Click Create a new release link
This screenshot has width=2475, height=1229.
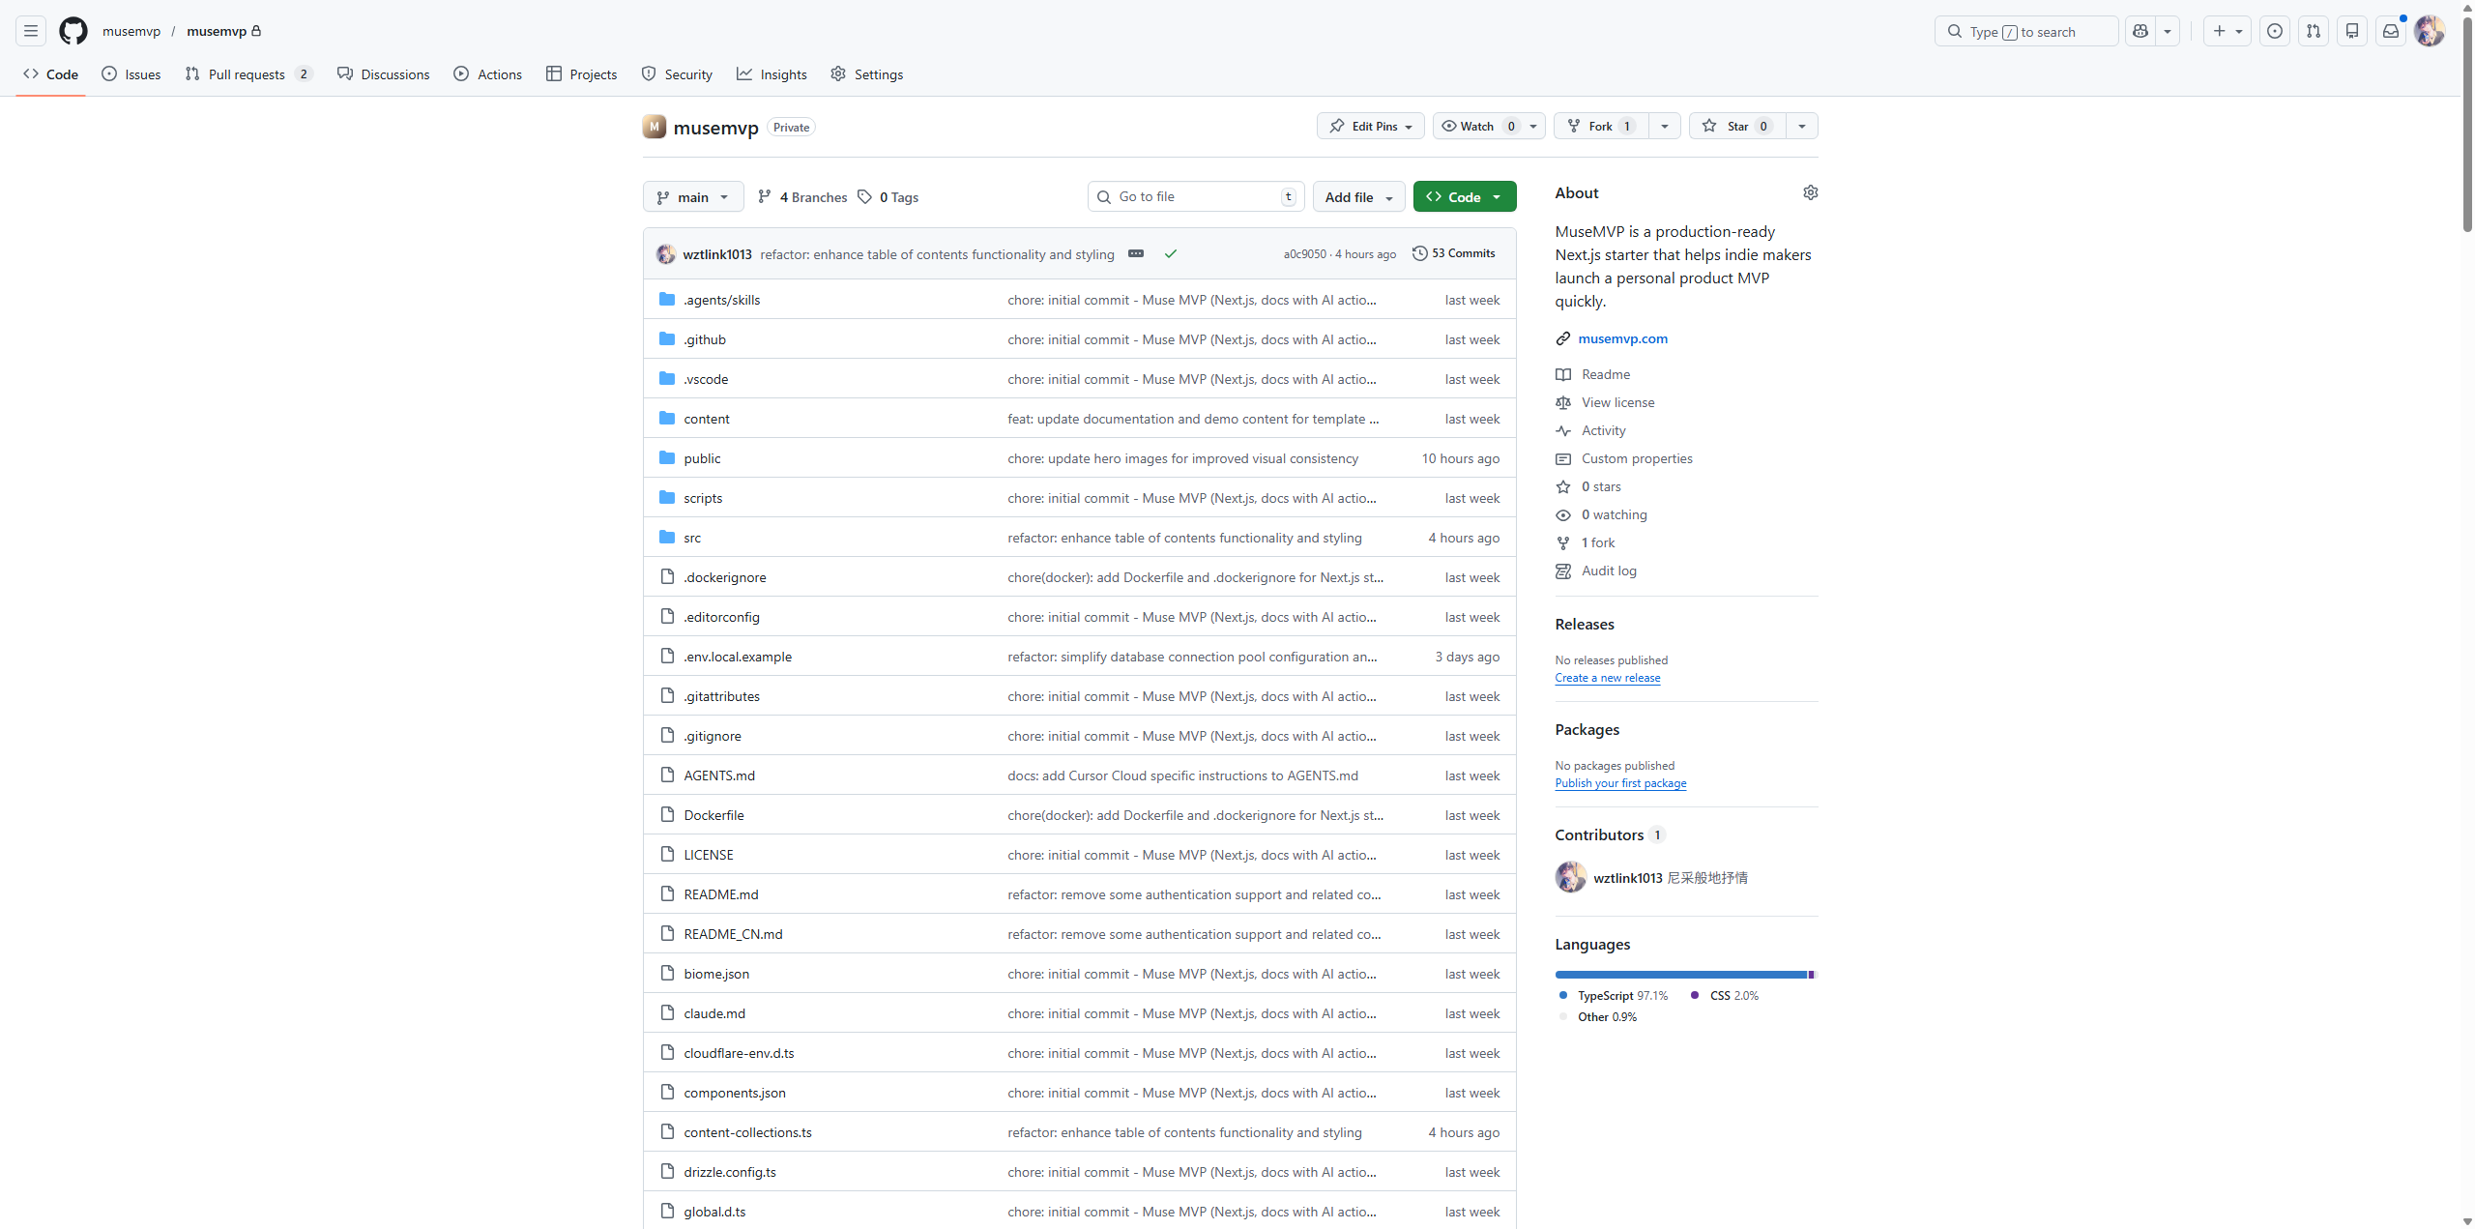click(1607, 678)
